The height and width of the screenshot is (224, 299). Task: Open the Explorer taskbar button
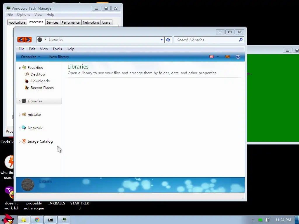click(24, 220)
